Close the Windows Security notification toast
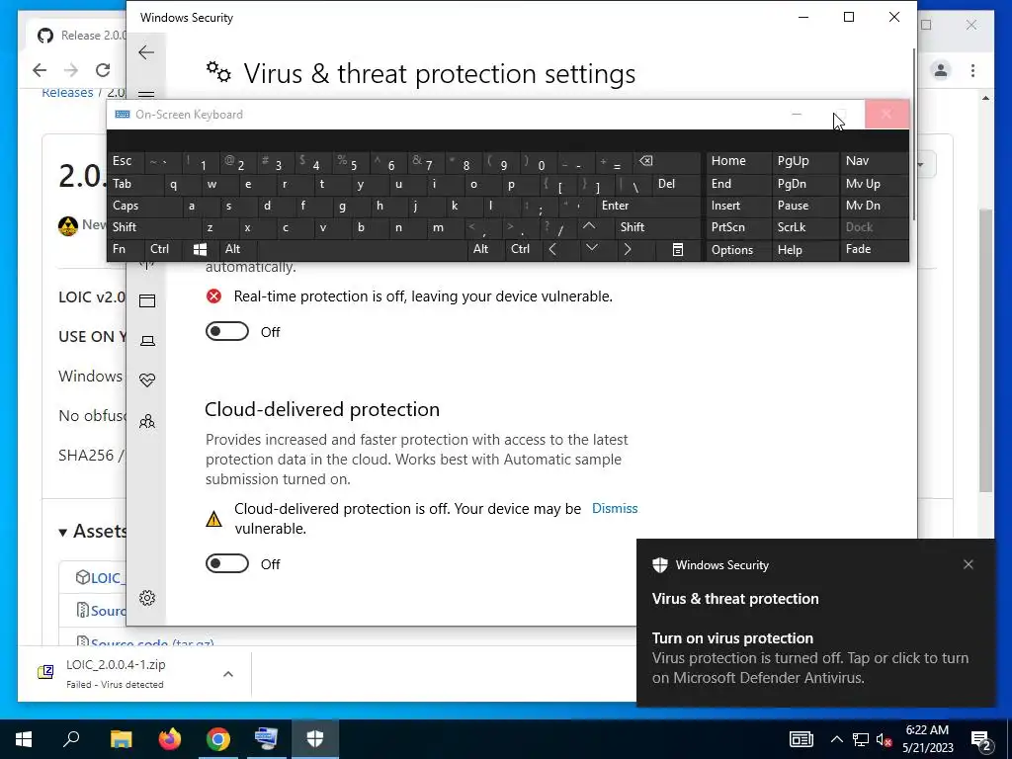1012x759 pixels. [x=969, y=564]
